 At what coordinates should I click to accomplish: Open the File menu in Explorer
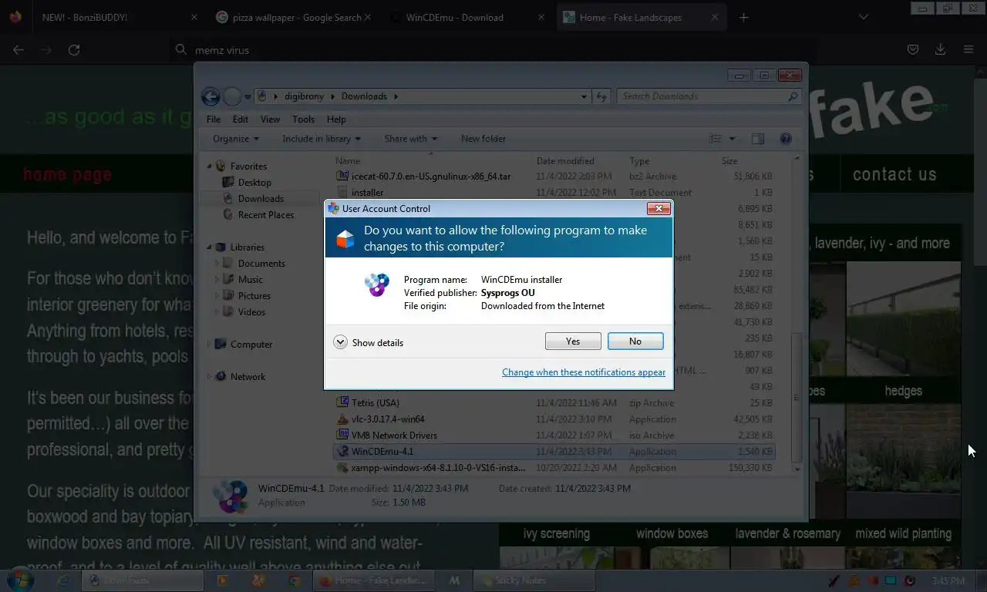coord(214,119)
